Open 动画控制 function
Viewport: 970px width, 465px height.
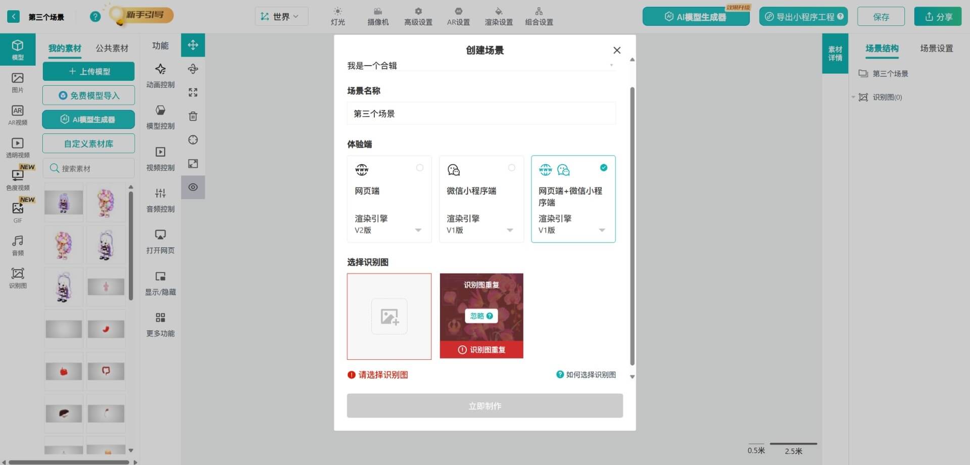[160, 75]
